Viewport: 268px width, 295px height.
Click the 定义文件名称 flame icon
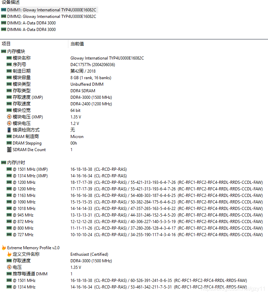point(9,254)
